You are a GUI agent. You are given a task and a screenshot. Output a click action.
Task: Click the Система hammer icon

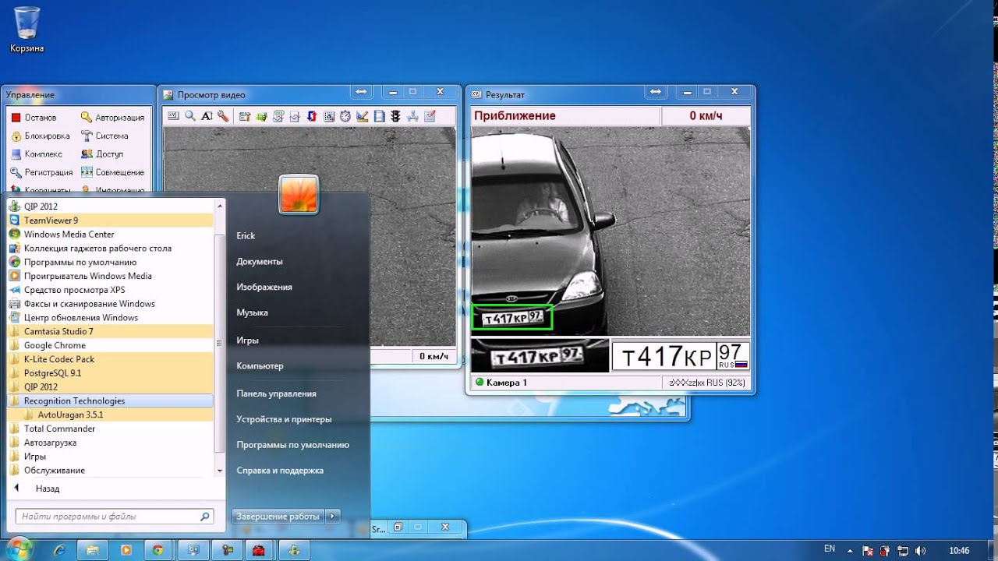click(87, 136)
